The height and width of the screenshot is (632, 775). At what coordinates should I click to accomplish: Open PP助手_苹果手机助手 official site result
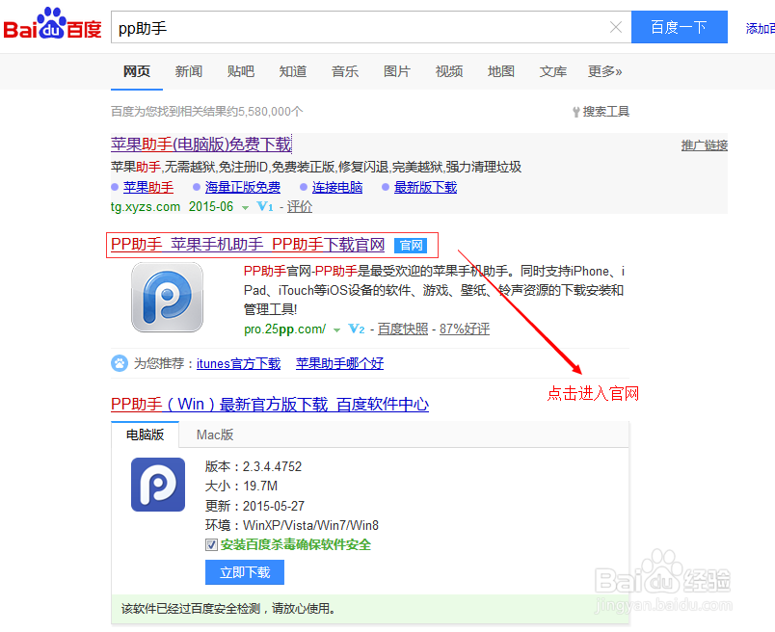[248, 245]
